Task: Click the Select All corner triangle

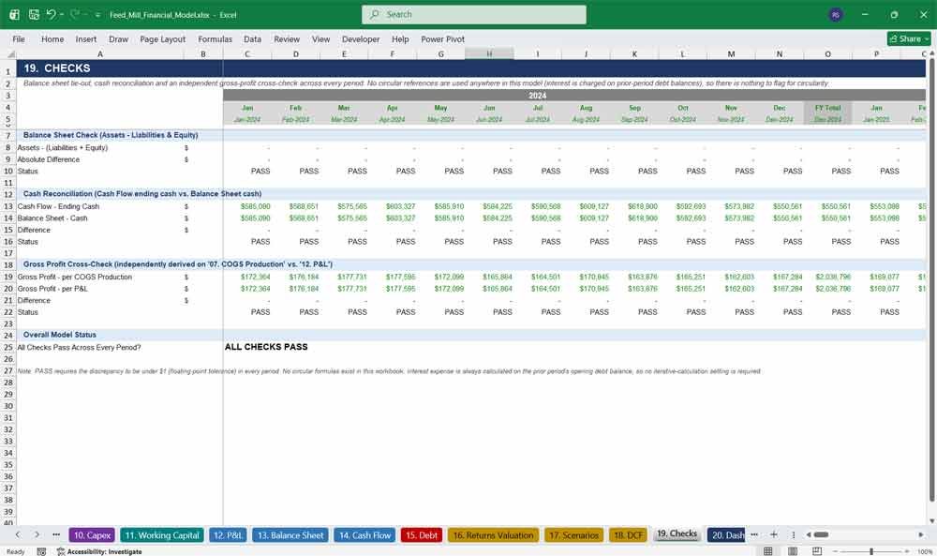Action: (10, 54)
